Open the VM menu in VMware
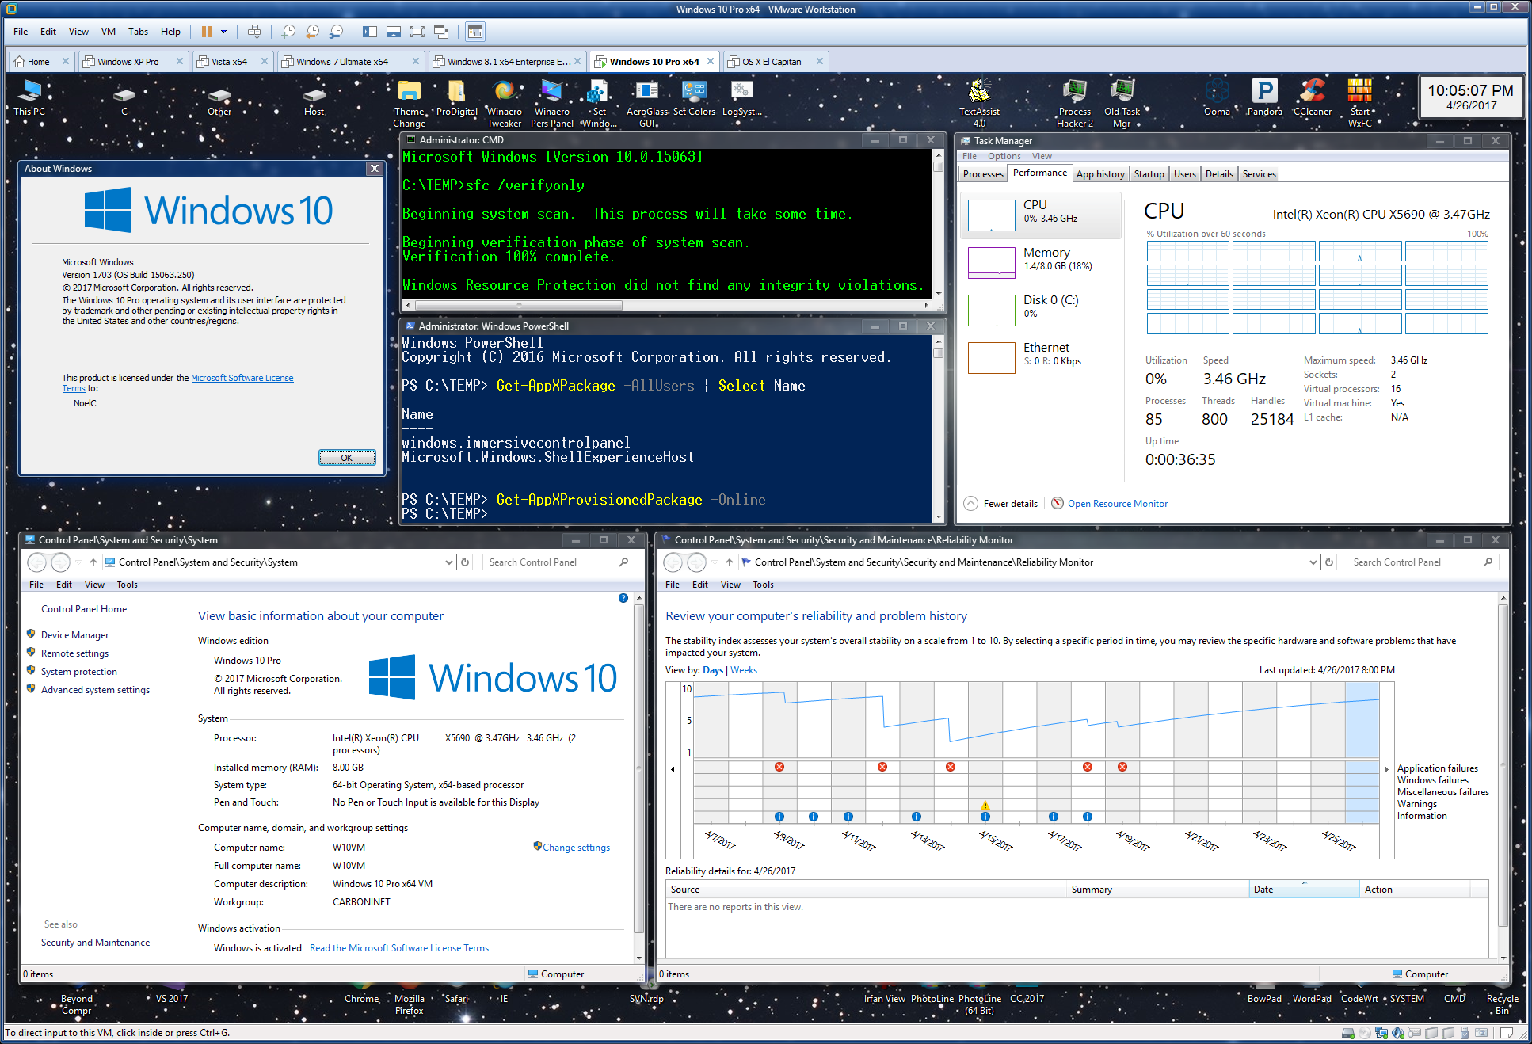 point(109,32)
